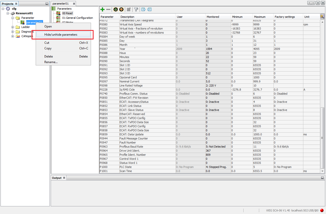This screenshot has height=214, width=326.
Task: Click the export table icon on toolbar
Action: [x=144, y=9]
